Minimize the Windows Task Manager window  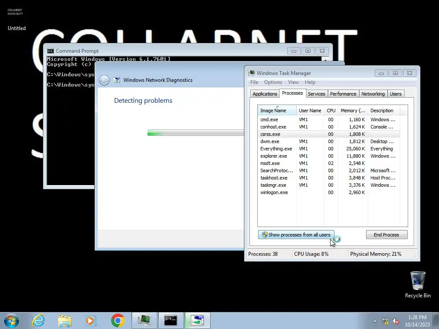[x=381, y=73]
